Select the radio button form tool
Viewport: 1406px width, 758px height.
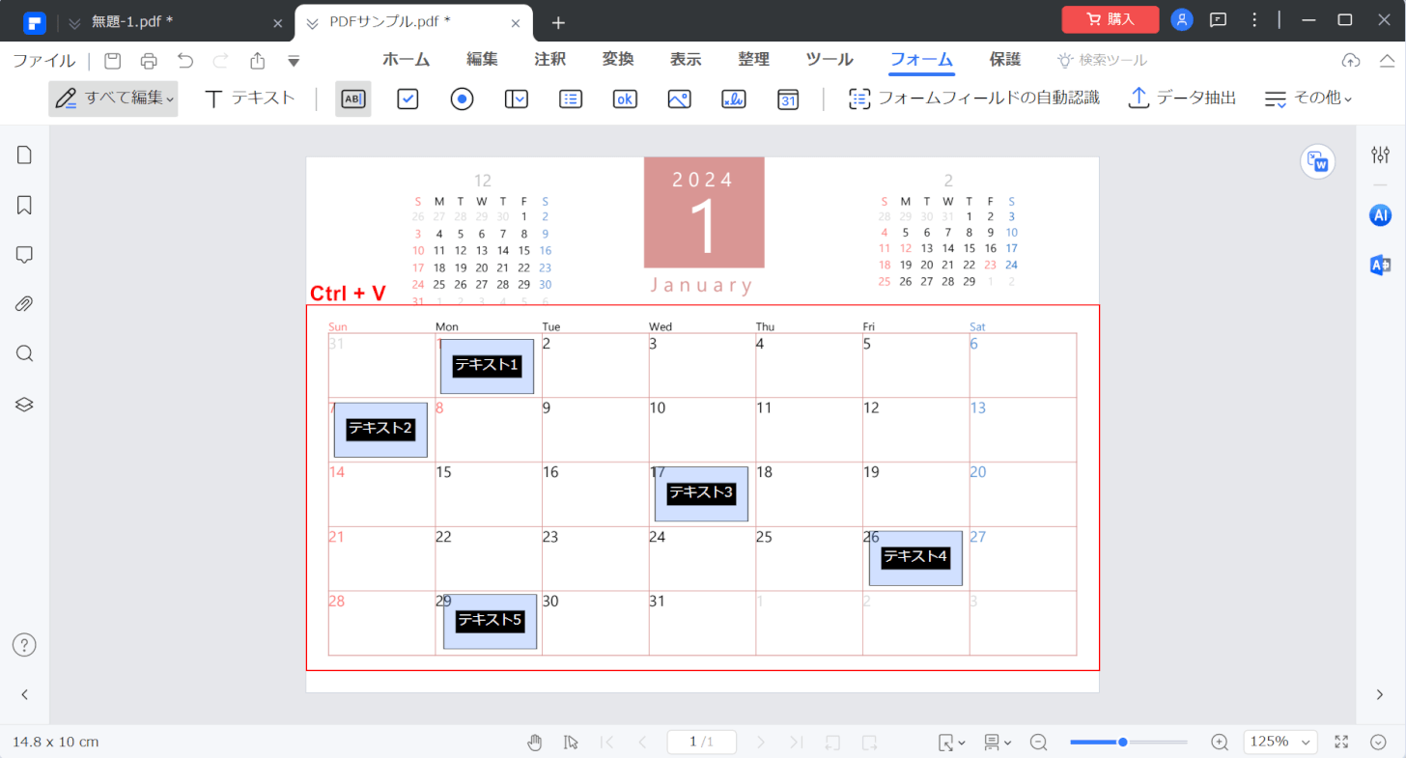(x=462, y=98)
